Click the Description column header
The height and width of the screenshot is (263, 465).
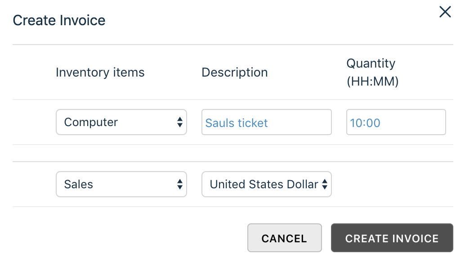pos(234,73)
